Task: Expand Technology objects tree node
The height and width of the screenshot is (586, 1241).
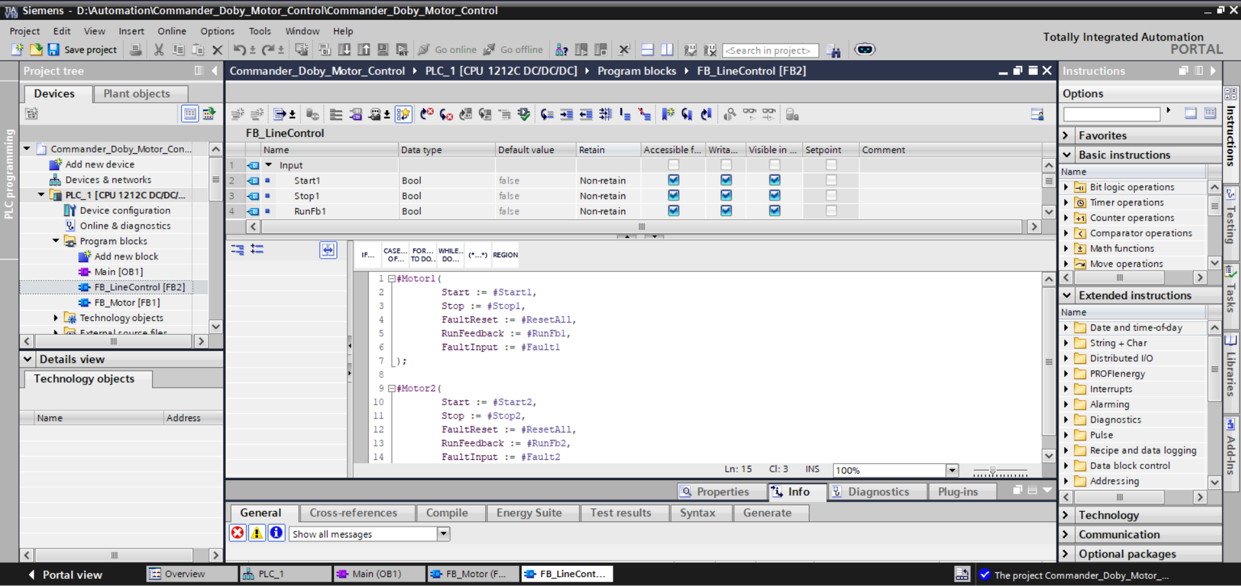Action: point(56,317)
